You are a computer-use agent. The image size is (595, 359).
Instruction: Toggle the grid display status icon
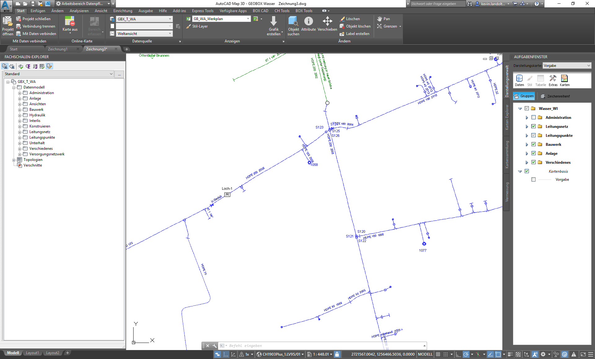click(438, 354)
